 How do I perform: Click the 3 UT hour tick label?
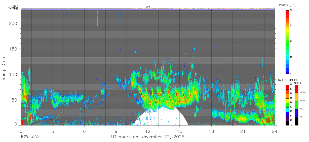click(x=53, y=131)
